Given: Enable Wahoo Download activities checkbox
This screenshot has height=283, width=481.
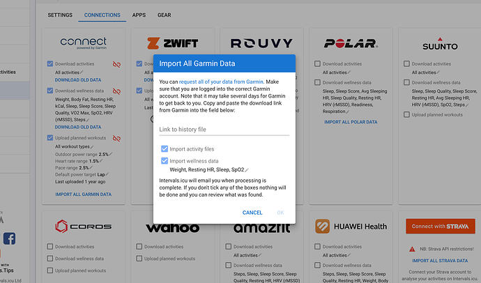Looking at the screenshot, I should coord(139,247).
